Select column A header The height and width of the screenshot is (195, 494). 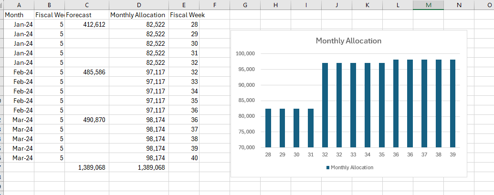click(19, 5)
